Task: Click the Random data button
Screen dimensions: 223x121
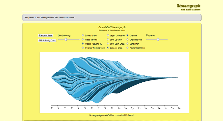Action: tap(46, 35)
